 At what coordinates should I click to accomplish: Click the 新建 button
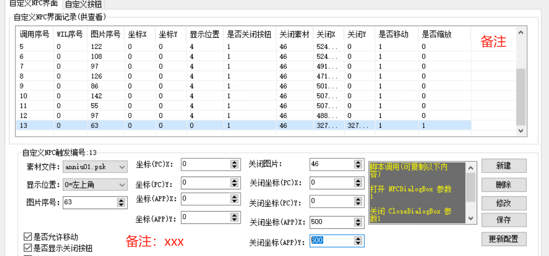pos(503,166)
